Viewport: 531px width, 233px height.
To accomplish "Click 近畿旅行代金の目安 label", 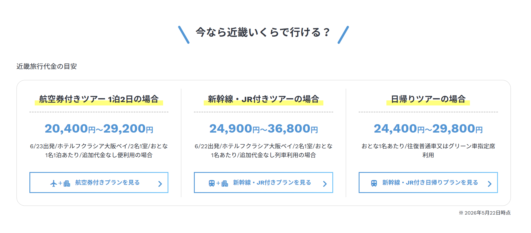I will 47,66.
